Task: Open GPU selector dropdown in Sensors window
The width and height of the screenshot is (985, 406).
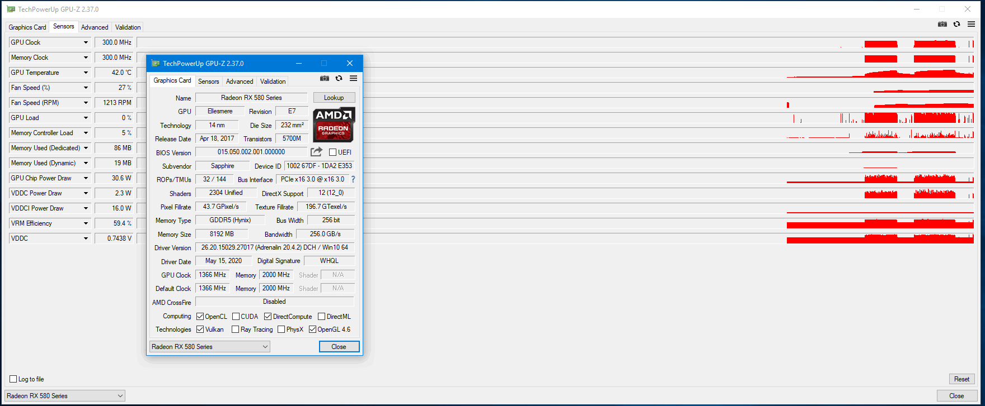Action: point(64,396)
